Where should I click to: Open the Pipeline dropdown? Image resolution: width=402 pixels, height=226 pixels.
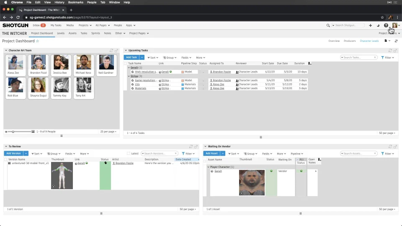(297, 154)
